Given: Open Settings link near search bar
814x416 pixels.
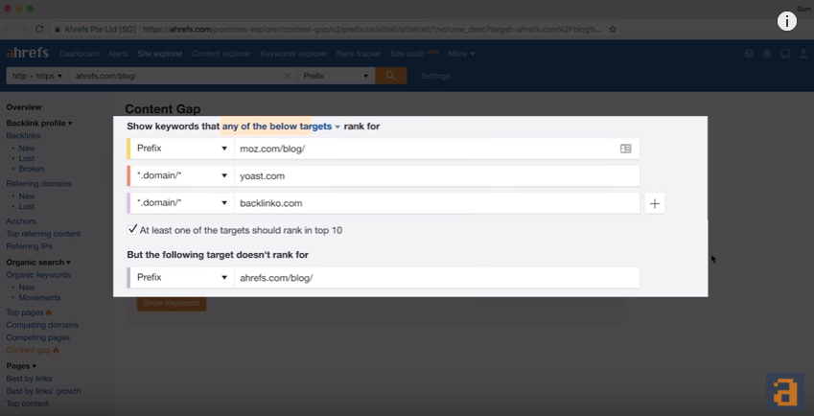Looking at the screenshot, I should pyautogui.click(x=435, y=76).
